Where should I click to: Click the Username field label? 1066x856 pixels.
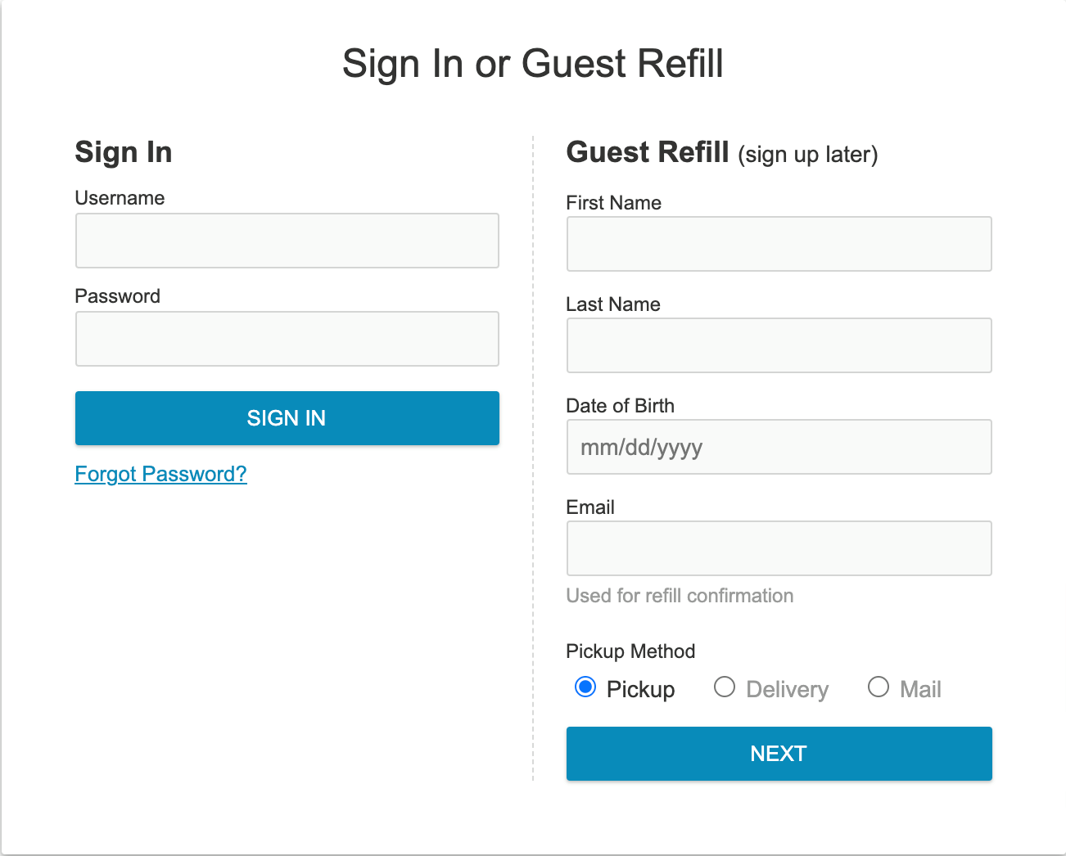point(120,198)
